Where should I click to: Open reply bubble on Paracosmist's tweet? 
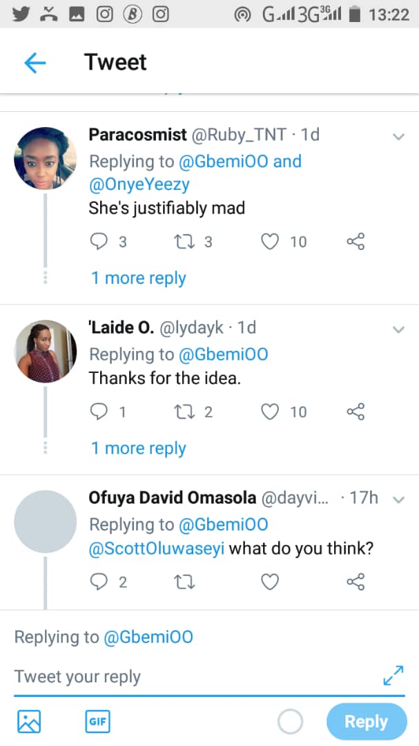[x=100, y=241]
